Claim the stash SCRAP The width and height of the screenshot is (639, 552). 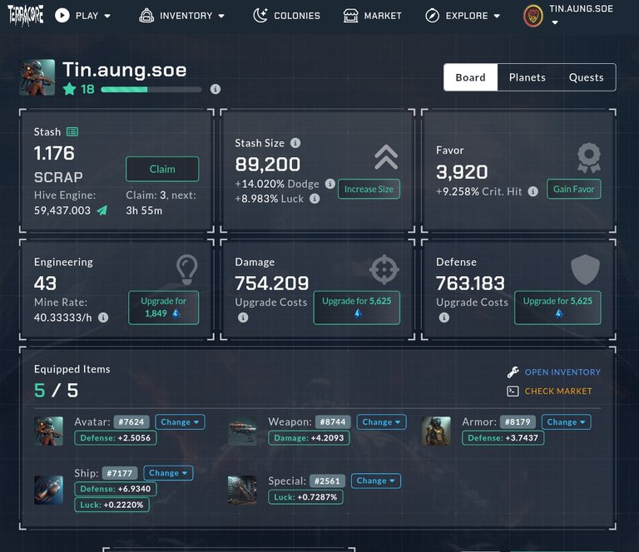162,169
